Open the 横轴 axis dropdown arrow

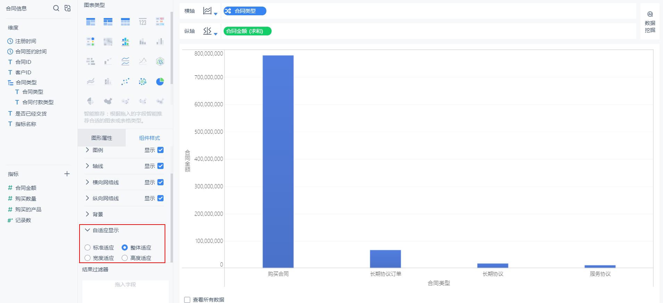[216, 14]
